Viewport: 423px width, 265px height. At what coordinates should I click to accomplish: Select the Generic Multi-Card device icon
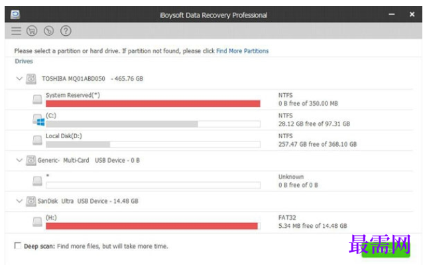pos(31,161)
